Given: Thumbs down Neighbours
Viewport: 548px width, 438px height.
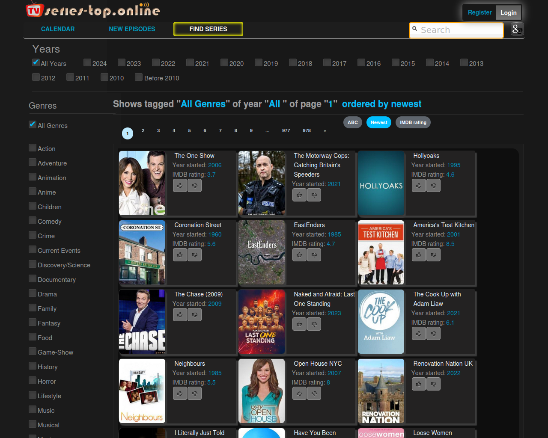Looking at the screenshot, I should point(195,394).
